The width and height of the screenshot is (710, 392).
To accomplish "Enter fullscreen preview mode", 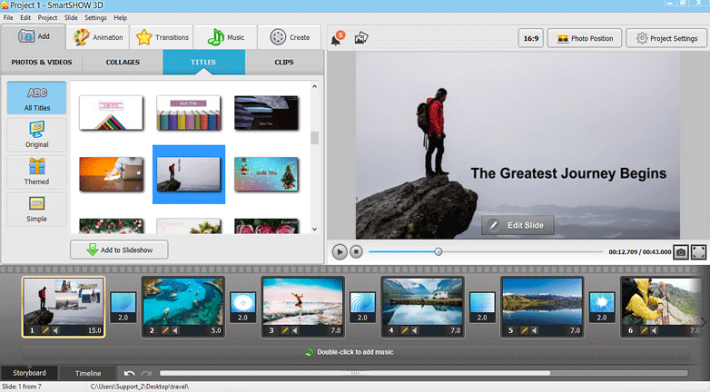I will click(x=699, y=252).
